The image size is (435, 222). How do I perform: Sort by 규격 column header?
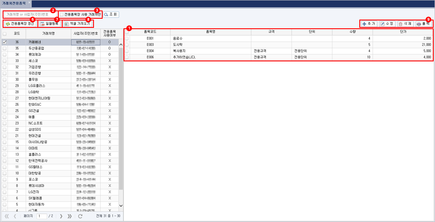[x=271, y=32]
